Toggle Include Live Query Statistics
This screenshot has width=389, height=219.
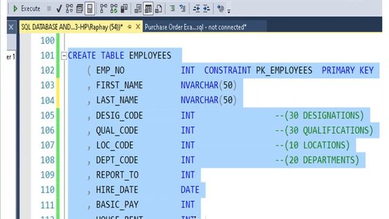[114, 9]
